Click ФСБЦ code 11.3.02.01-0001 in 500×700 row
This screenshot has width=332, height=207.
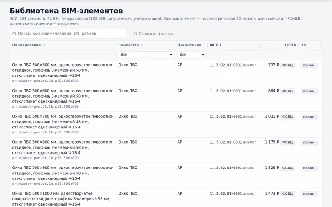coord(225,116)
